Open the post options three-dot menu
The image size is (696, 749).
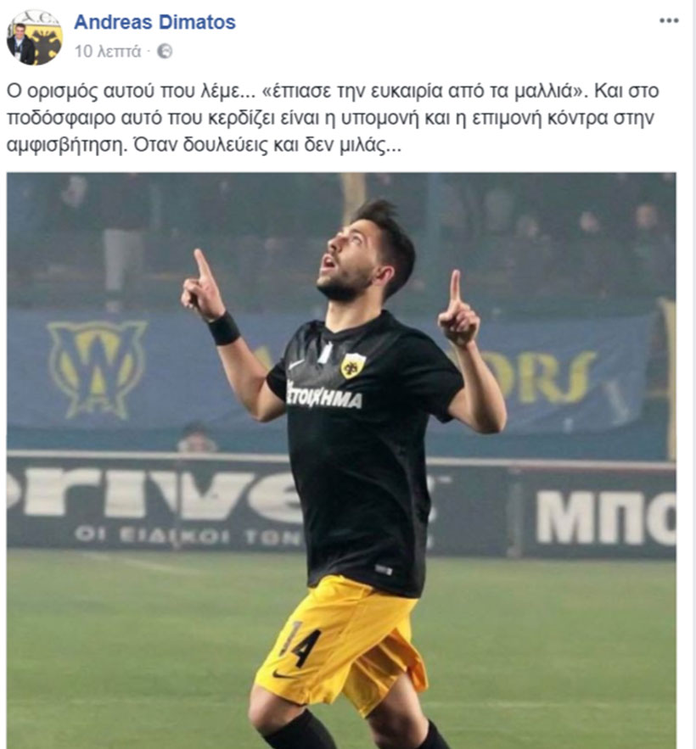[669, 20]
